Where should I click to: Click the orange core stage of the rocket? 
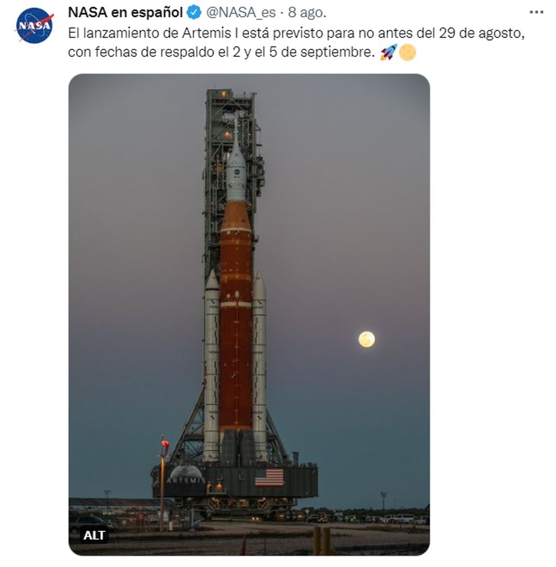[x=236, y=325]
